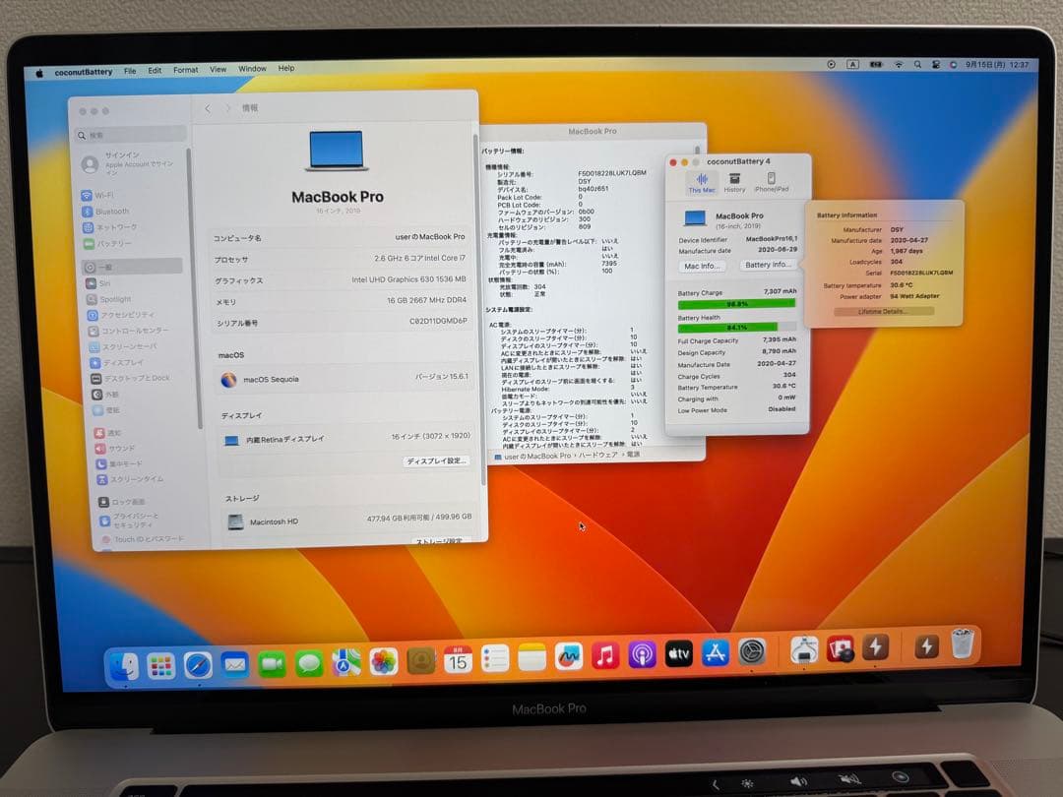Screen dimensions: 1063x797
Task: Click the back chevron in the info window
Action: (x=208, y=107)
